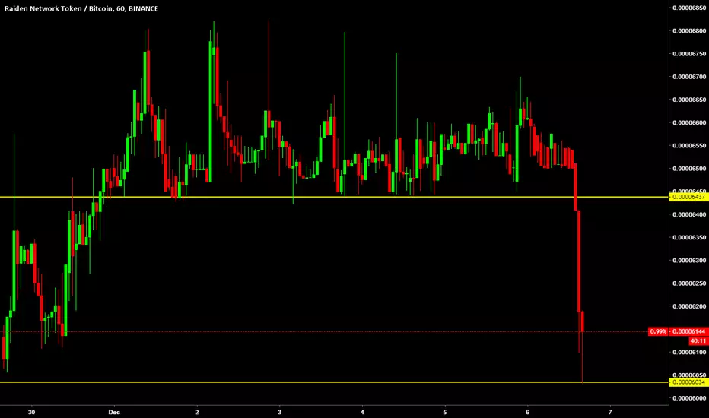Screen dimensions: 709x418
Task: Click the price axis value 0.00006000
Action: click(689, 398)
